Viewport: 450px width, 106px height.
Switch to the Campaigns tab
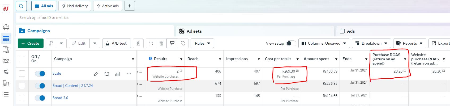coord(95,31)
